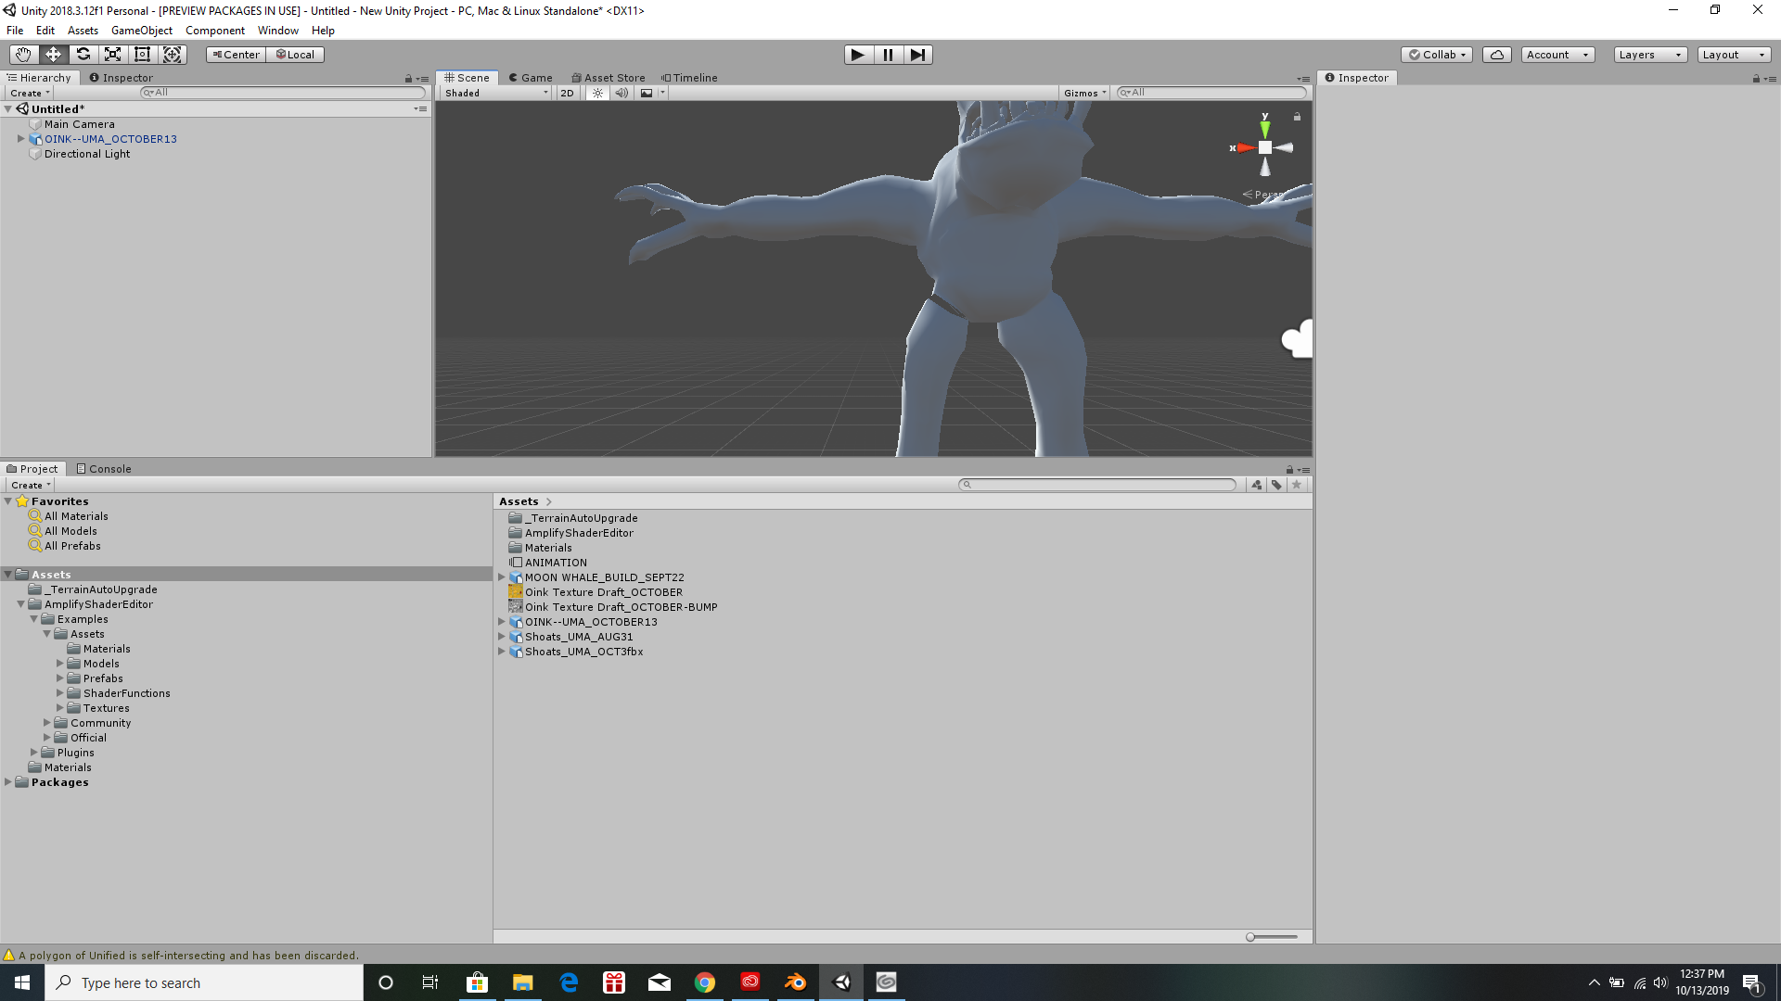Toggle Local handle rotation
Image resolution: width=1781 pixels, height=1001 pixels.
click(x=295, y=55)
